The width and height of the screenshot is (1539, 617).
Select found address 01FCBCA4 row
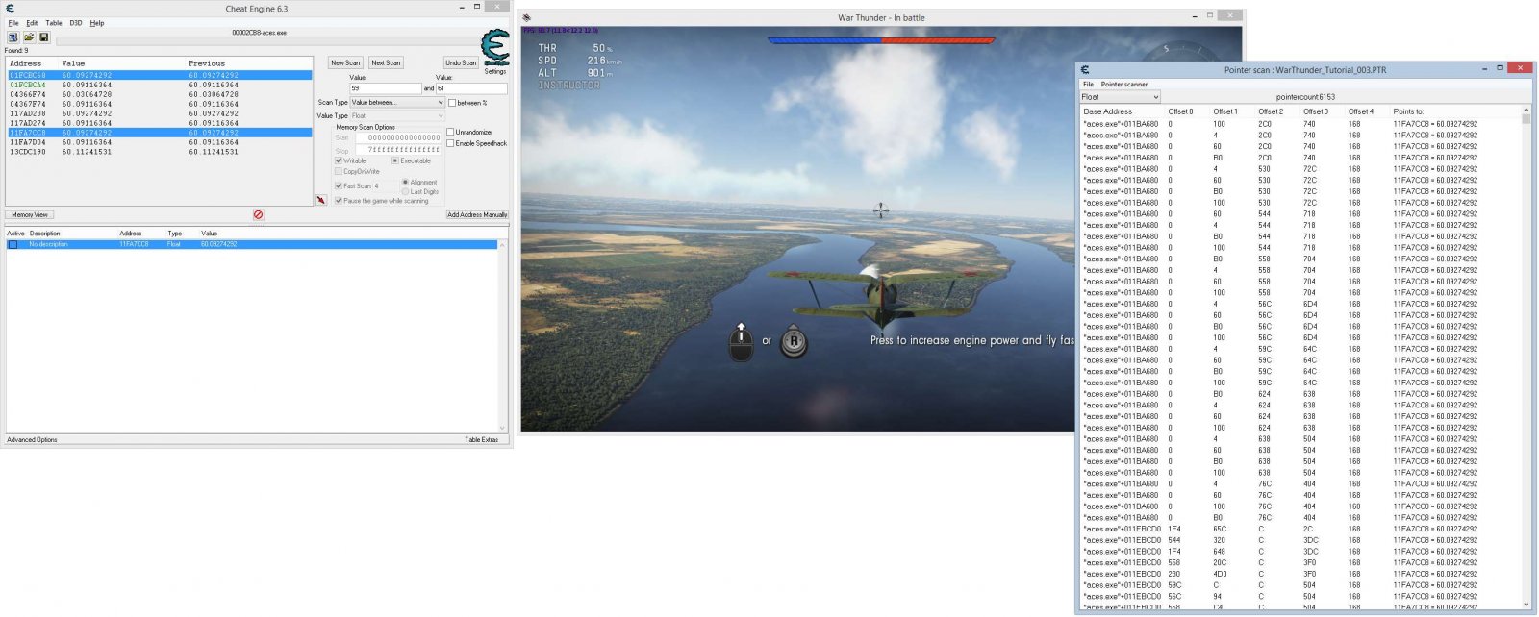point(160,85)
